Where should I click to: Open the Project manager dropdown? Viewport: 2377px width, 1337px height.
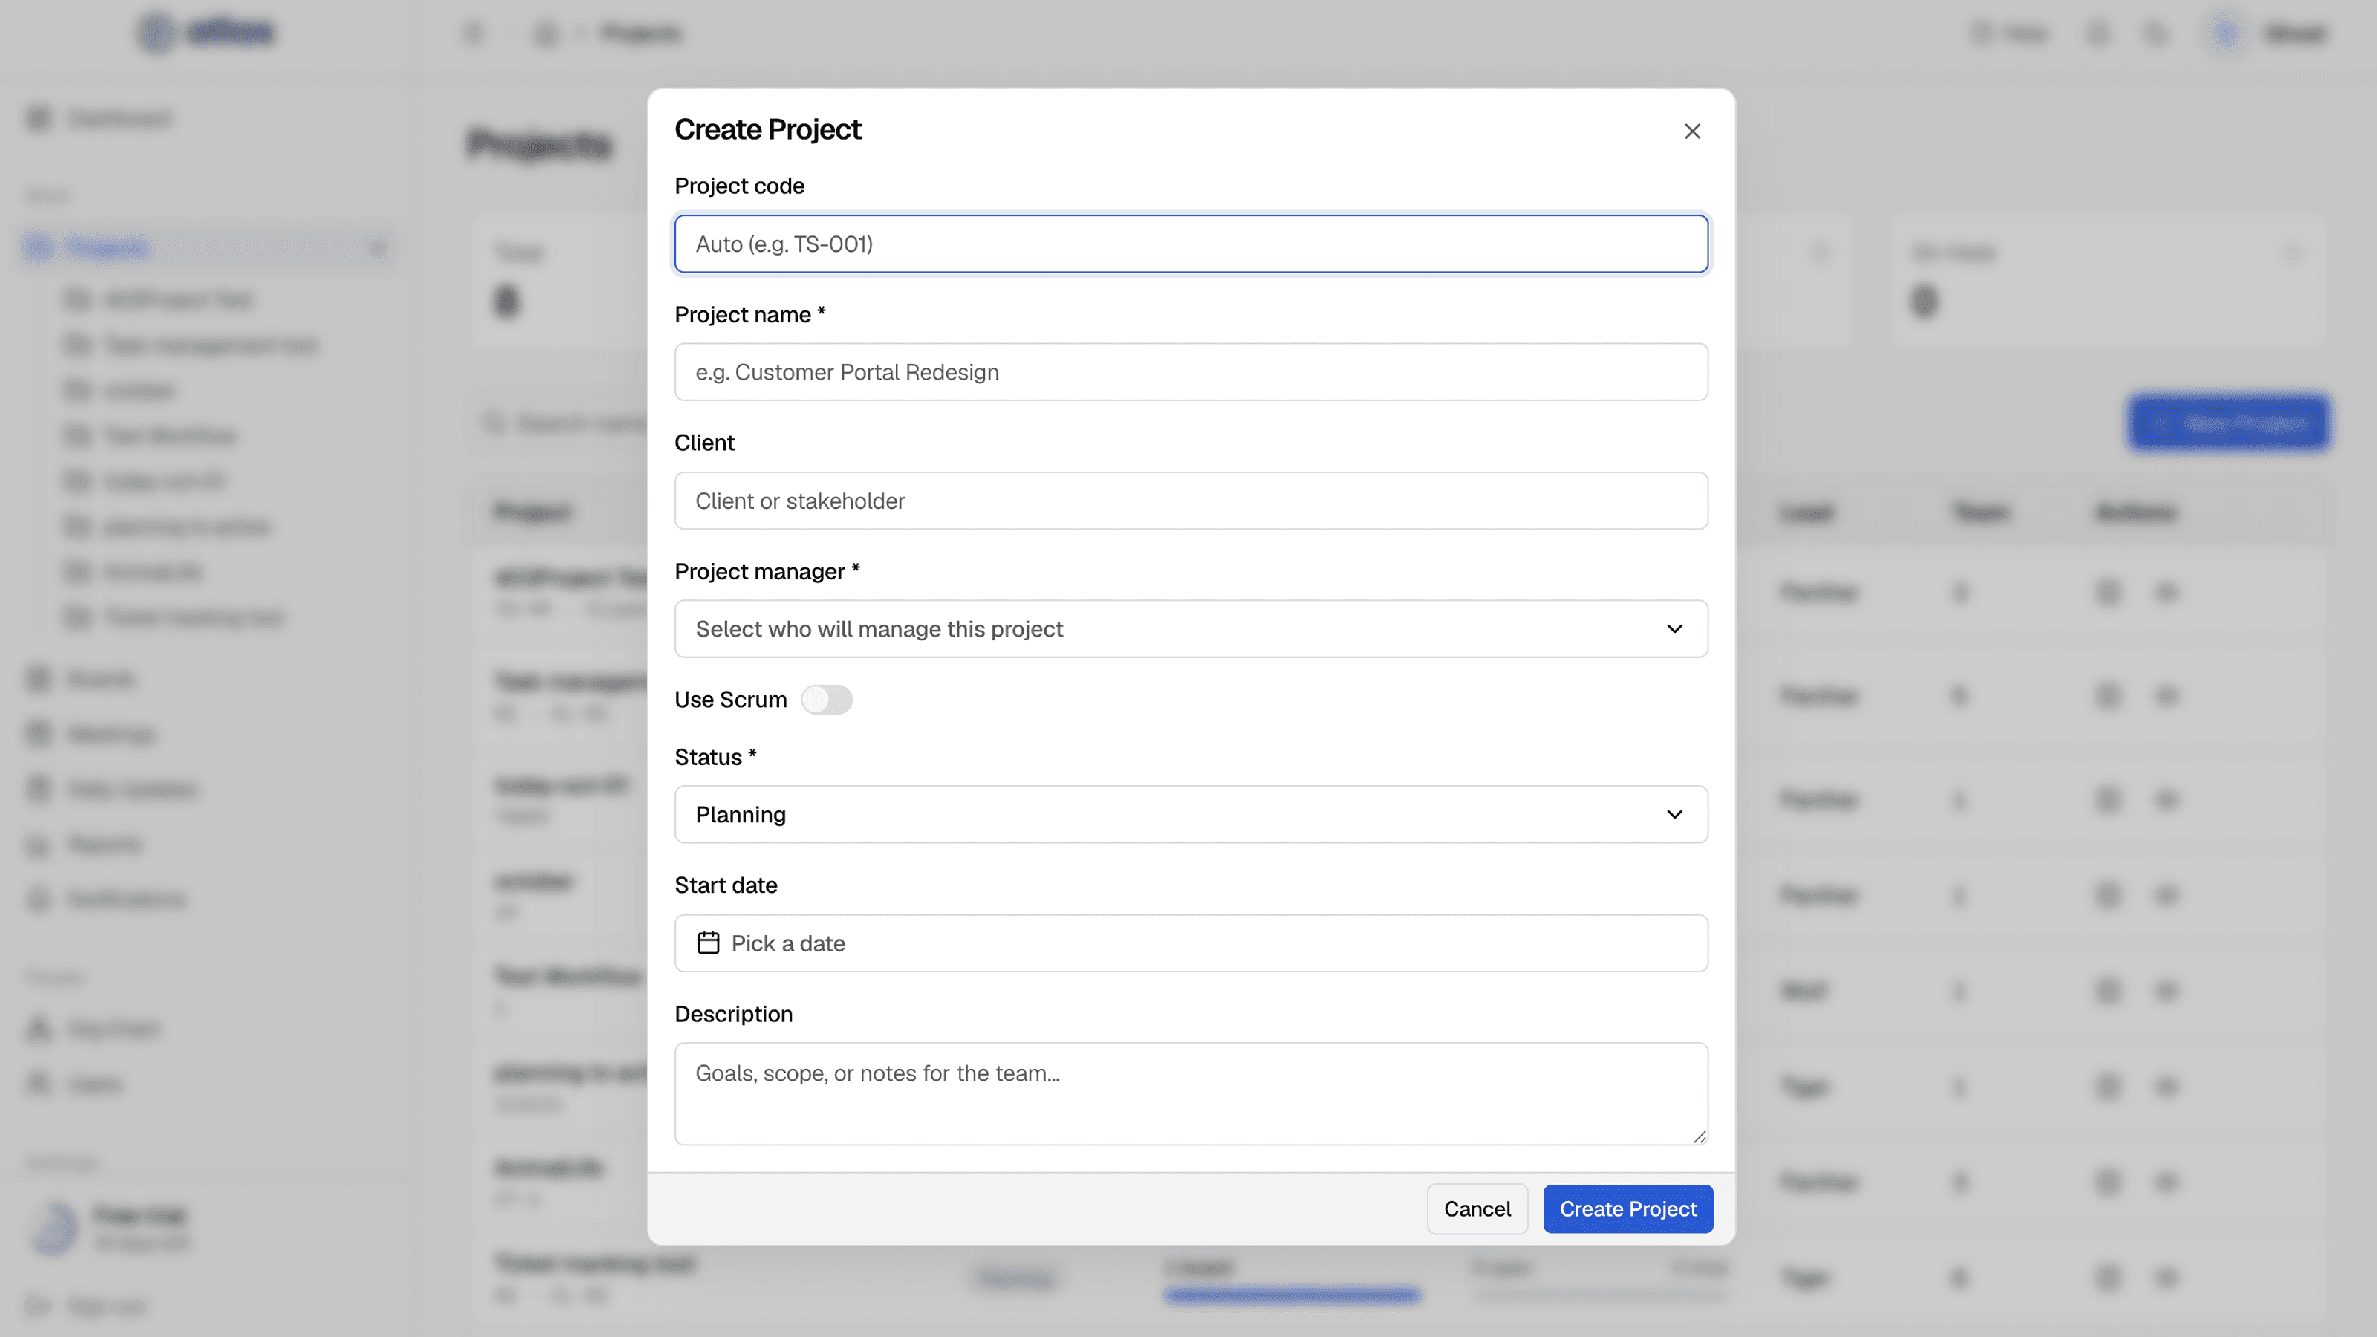coord(1190,628)
